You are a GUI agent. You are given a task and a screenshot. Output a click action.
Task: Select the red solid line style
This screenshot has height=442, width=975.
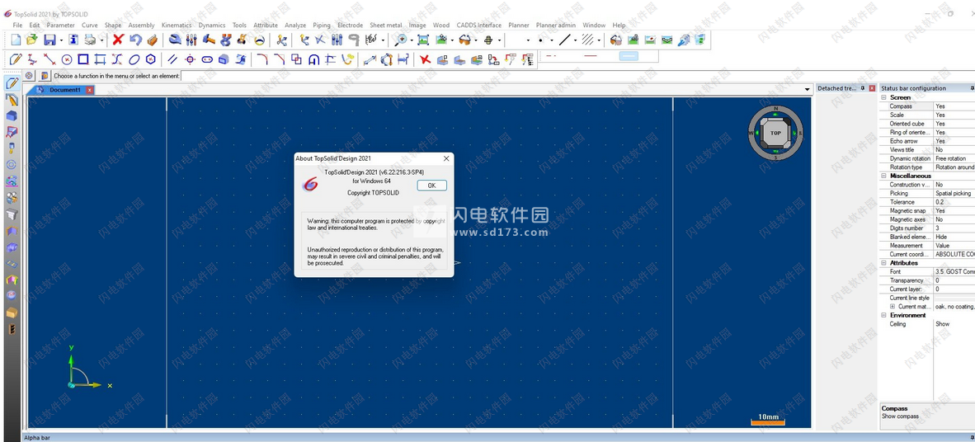coord(590,56)
